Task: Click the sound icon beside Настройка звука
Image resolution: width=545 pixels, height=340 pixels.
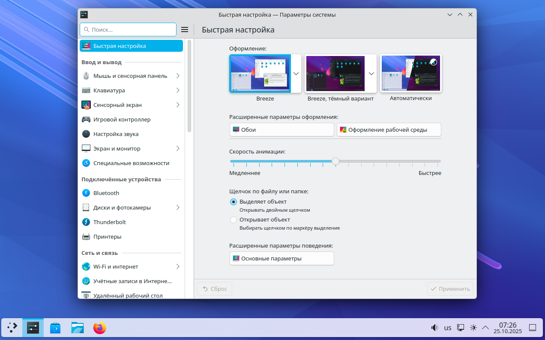Action: [86, 134]
